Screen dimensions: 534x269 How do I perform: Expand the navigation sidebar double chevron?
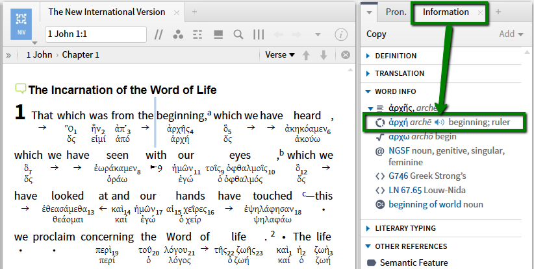click(8, 55)
